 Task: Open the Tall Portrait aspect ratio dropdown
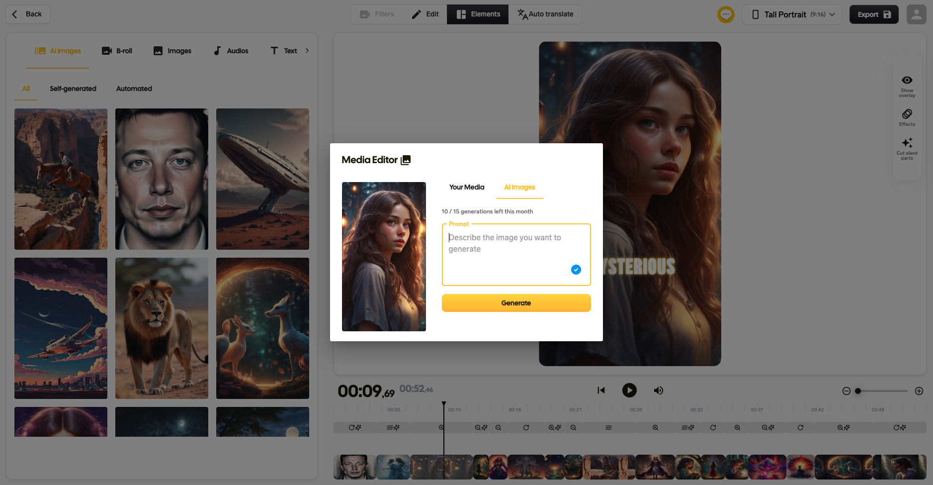pyautogui.click(x=792, y=14)
